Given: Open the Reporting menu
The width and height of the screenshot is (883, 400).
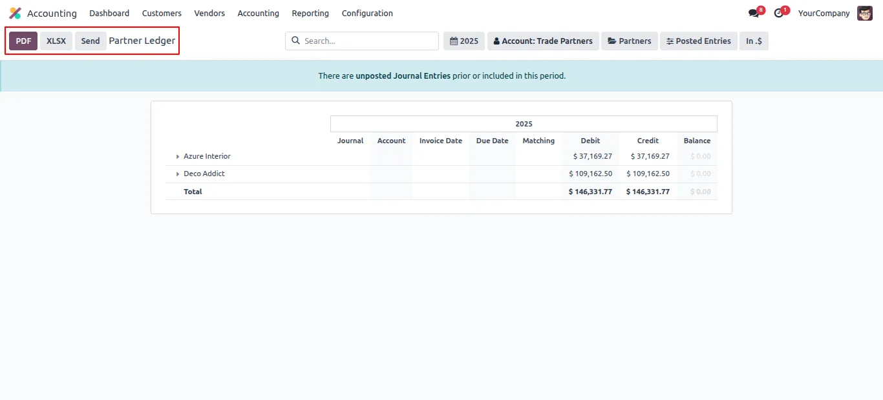Looking at the screenshot, I should pyautogui.click(x=310, y=13).
